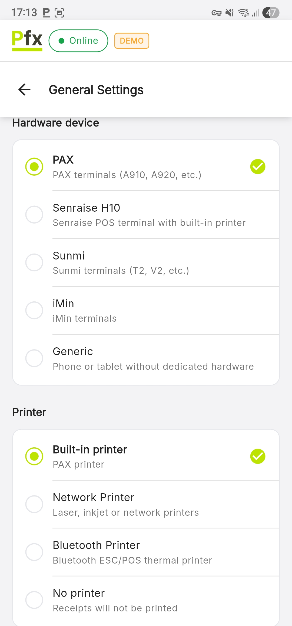The height and width of the screenshot is (626, 292).
Task: Tap the General Settings title
Action: tap(96, 90)
